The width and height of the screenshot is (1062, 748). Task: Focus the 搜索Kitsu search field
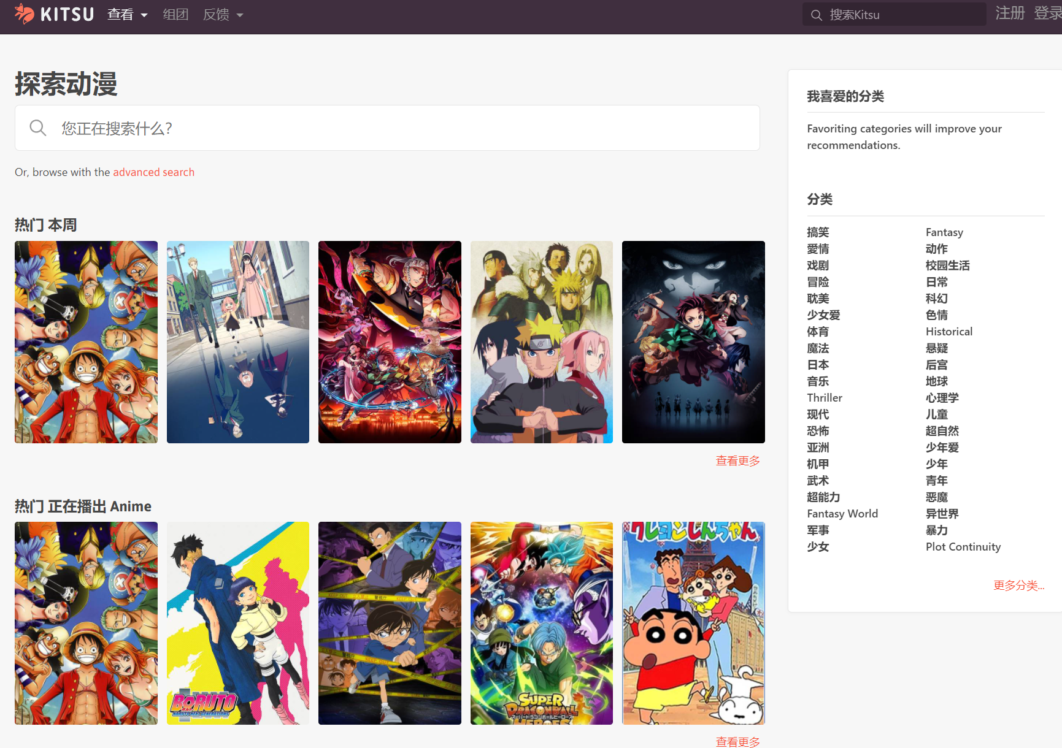(895, 14)
